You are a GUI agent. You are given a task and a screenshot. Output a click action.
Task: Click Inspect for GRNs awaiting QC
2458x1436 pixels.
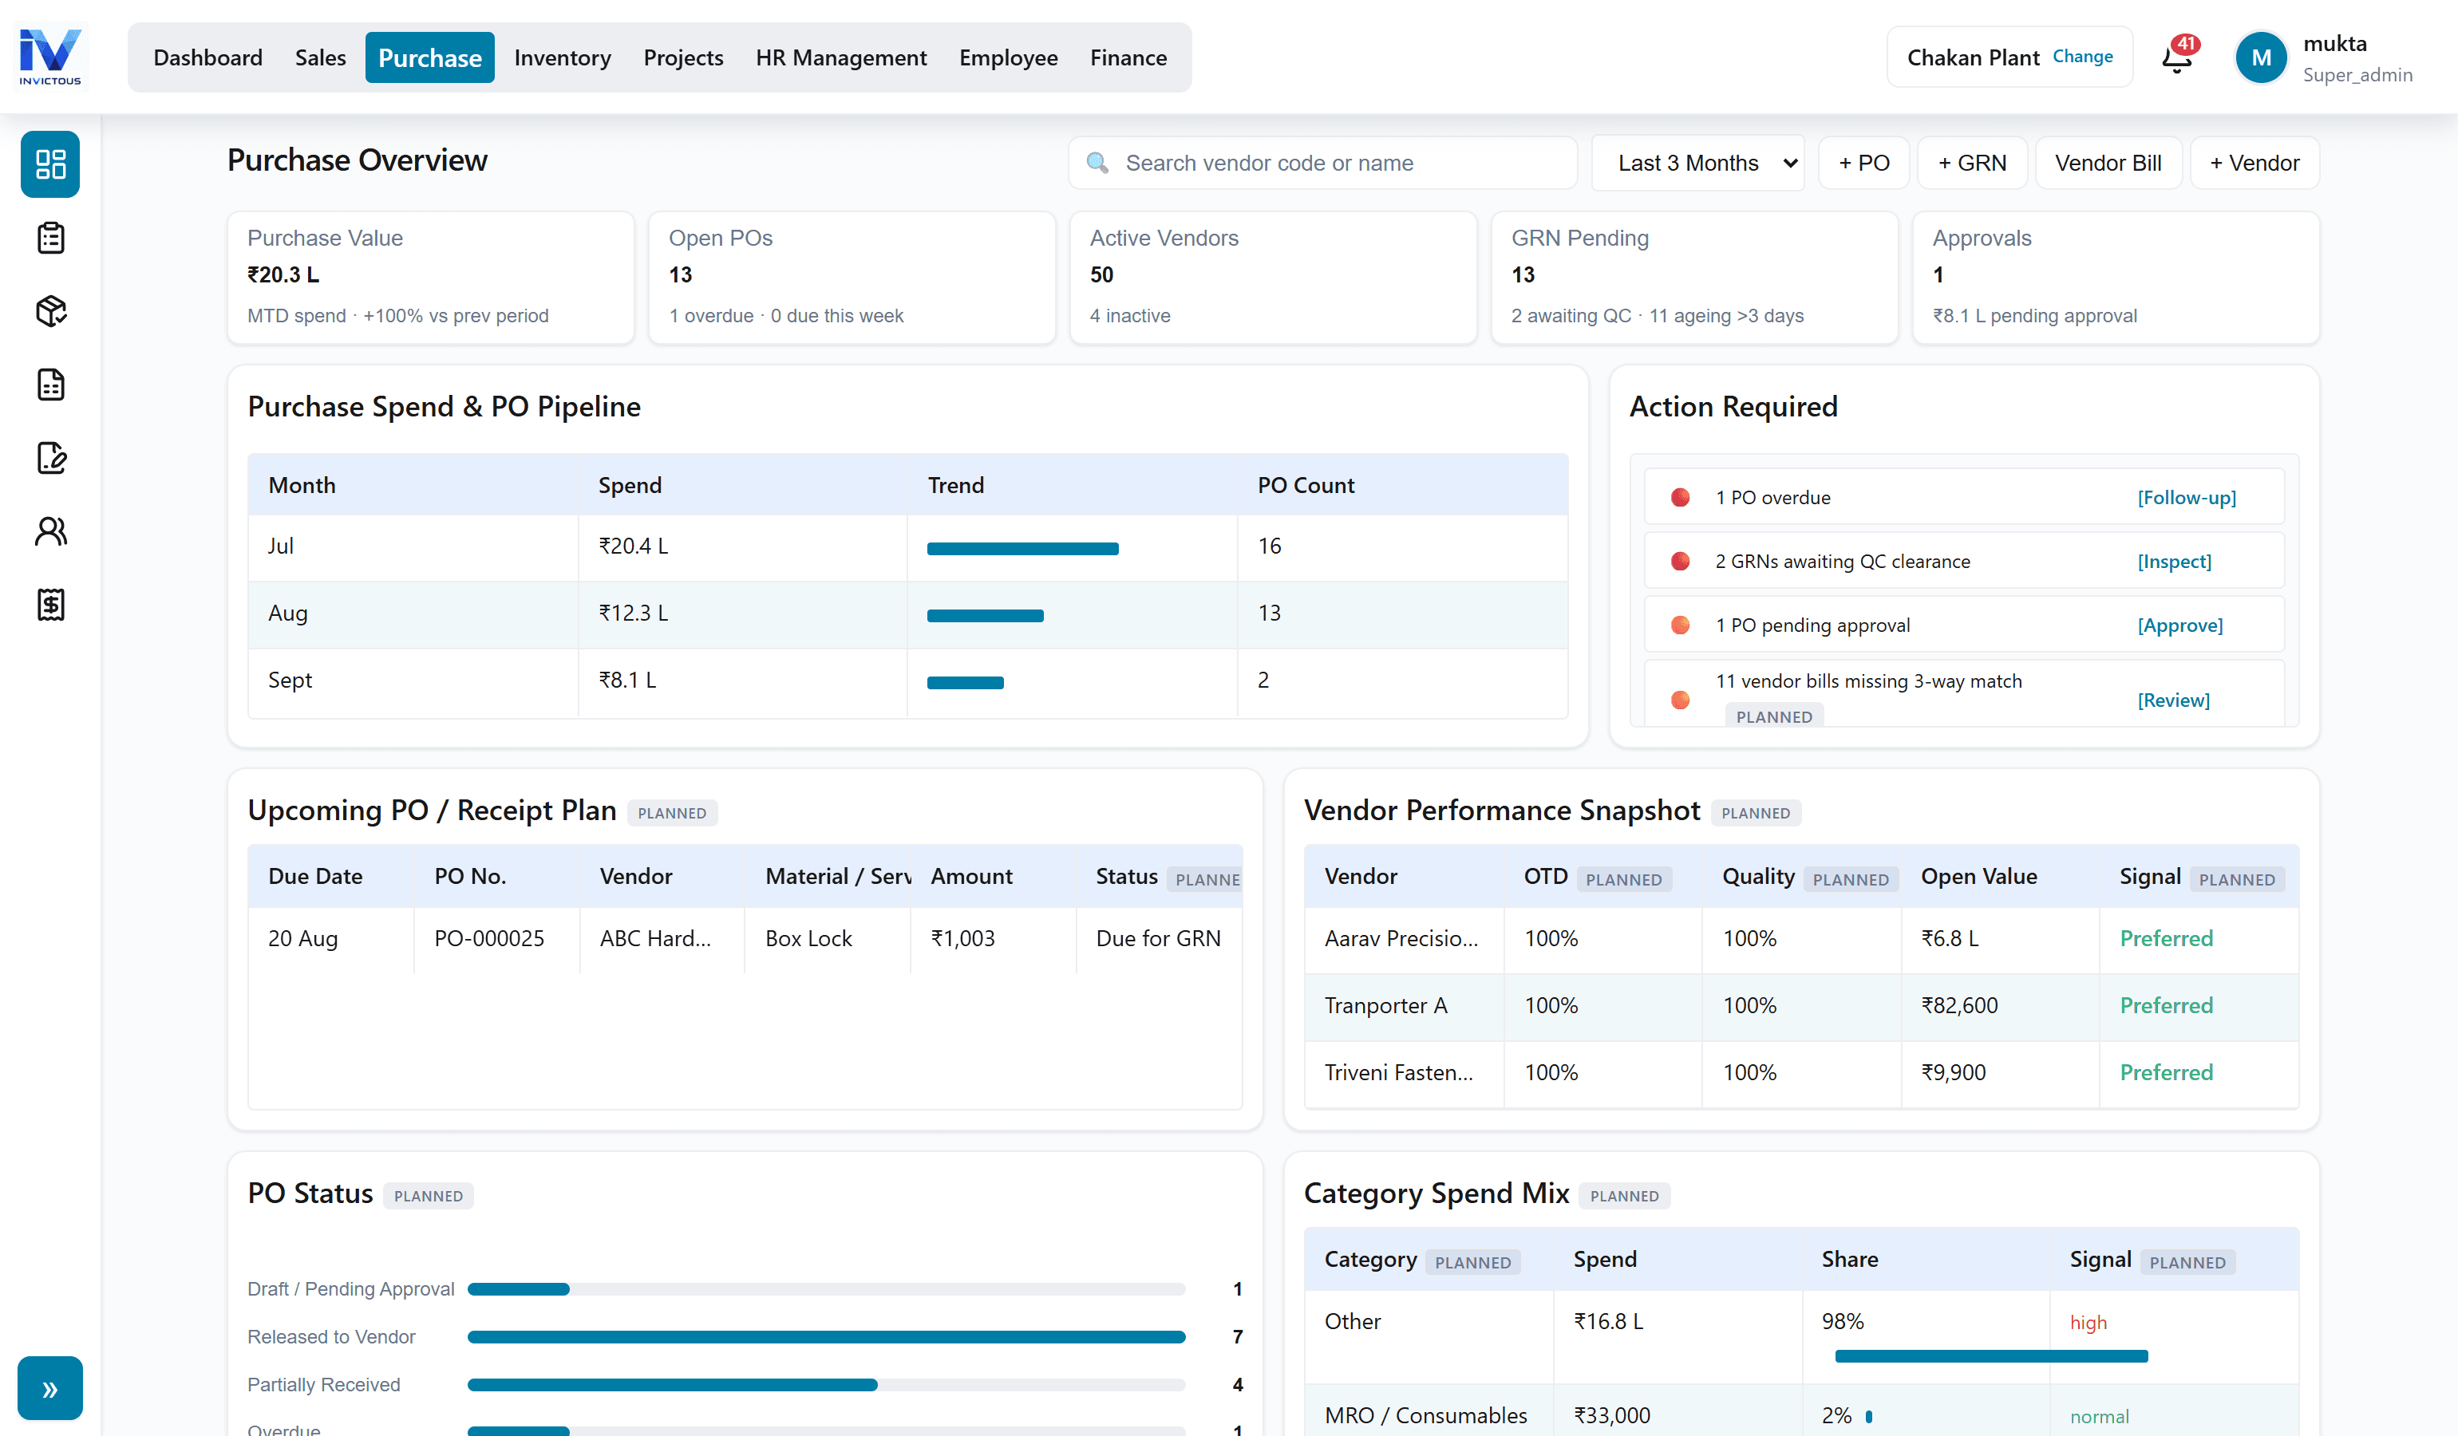point(2174,562)
